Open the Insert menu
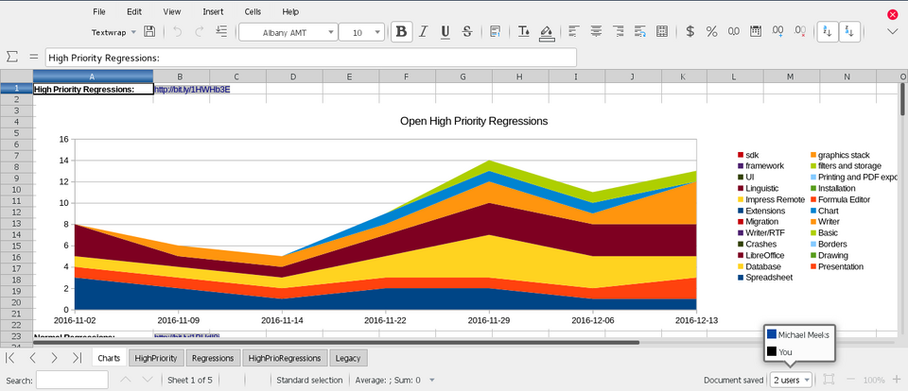Viewport: 908px width, 391px height. click(213, 11)
